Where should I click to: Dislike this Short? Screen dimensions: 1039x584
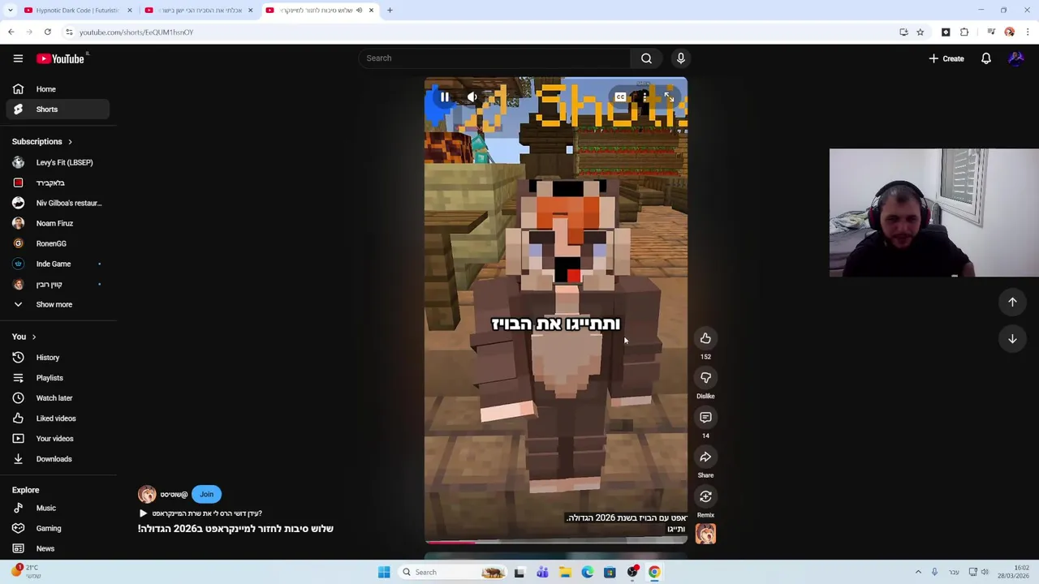tap(705, 378)
